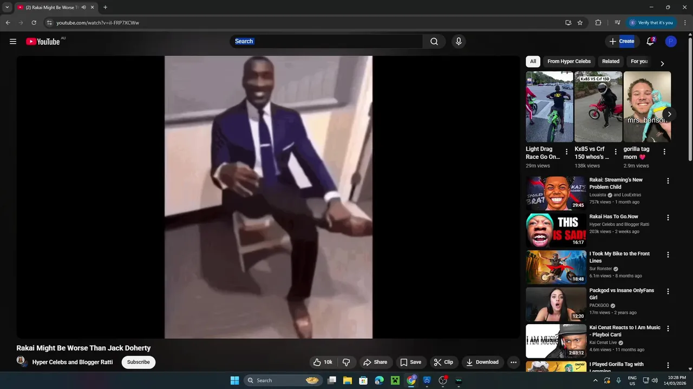Click the browser back arrow
Viewport: 693px width, 389px height.
(8, 23)
